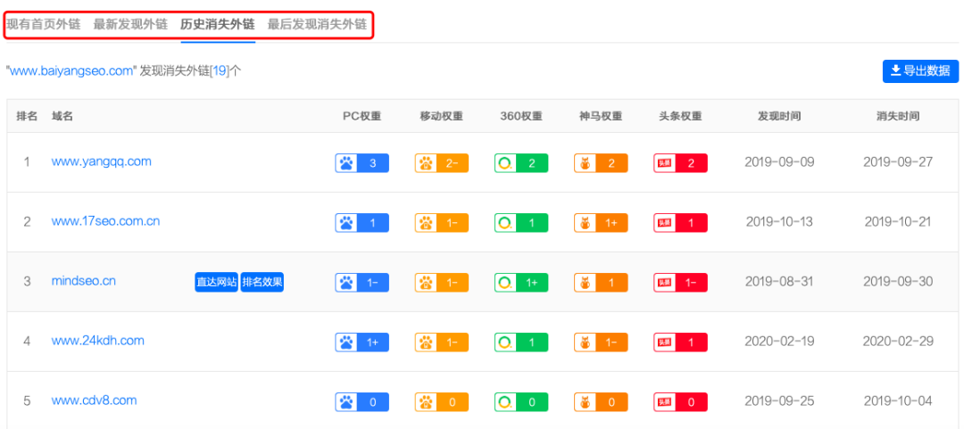This screenshot has height=429, width=964.
Task: Click the Shenma weight badge for mindseo.cn
Action: [601, 282]
